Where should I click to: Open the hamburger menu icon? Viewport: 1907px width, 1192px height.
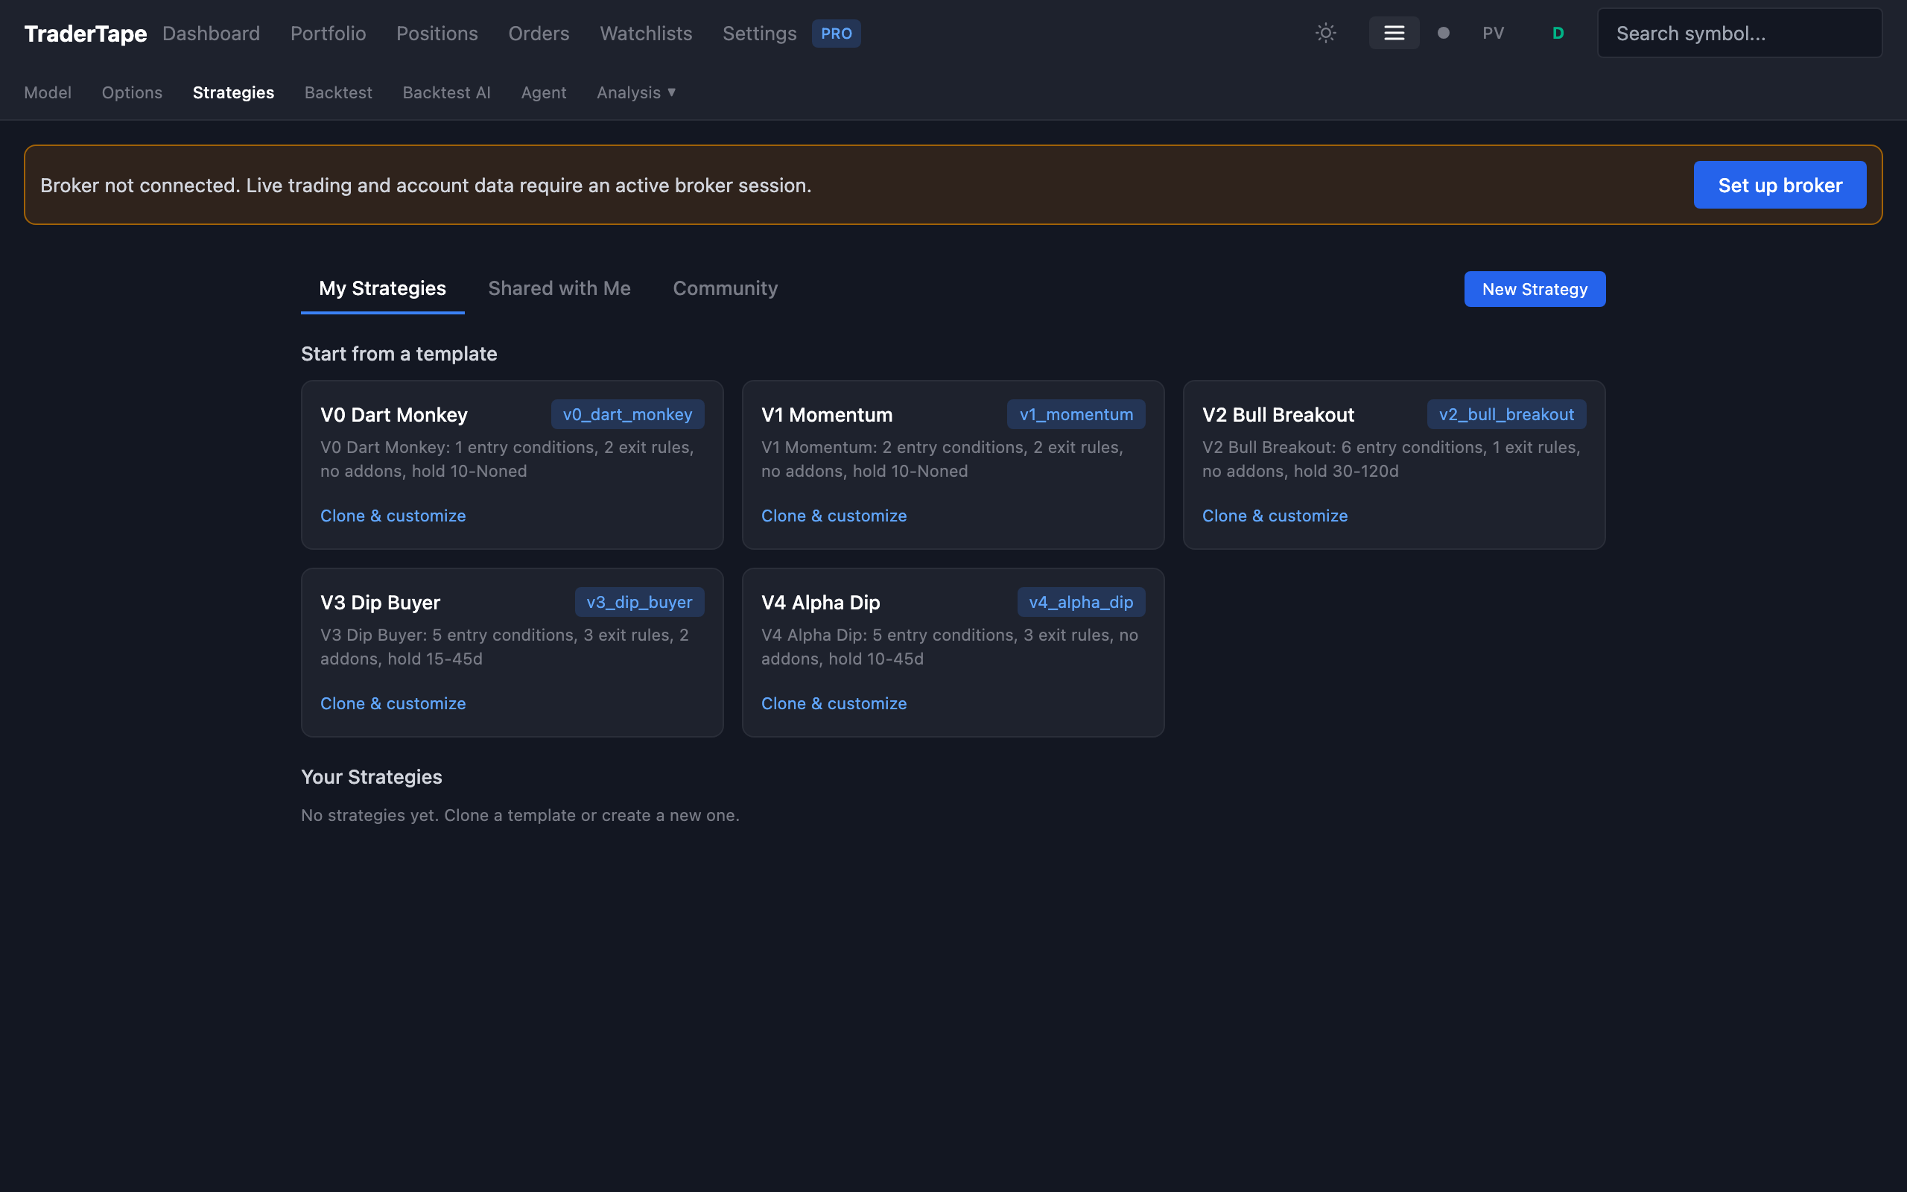pyautogui.click(x=1394, y=33)
